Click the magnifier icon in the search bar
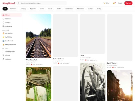This screenshot has height=101, width=135. pyautogui.click(x=18, y=3)
